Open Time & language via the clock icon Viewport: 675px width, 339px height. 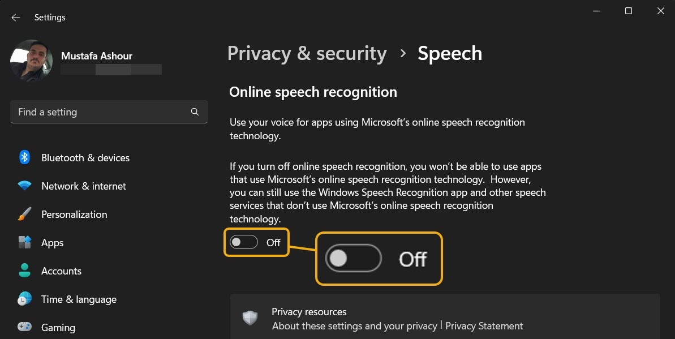(24, 299)
